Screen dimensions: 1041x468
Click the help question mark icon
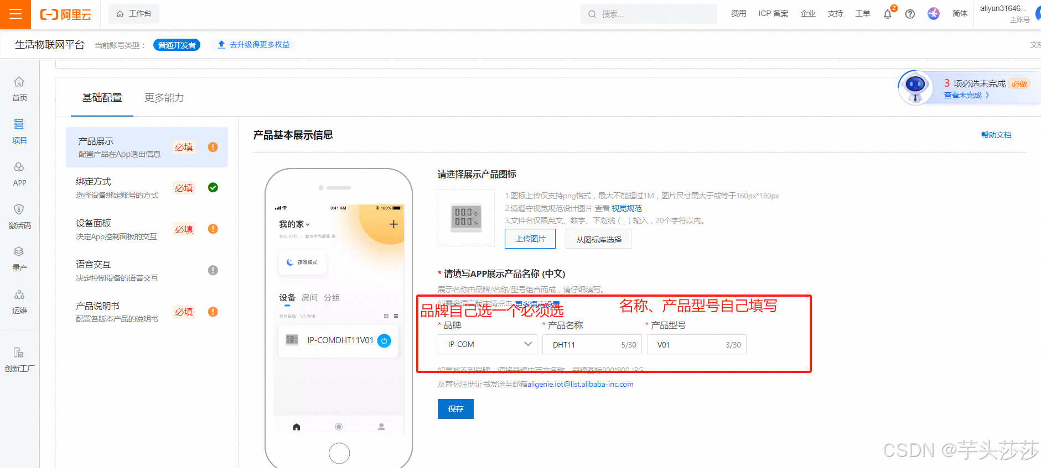pyautogui.click(x=910, y=14)
